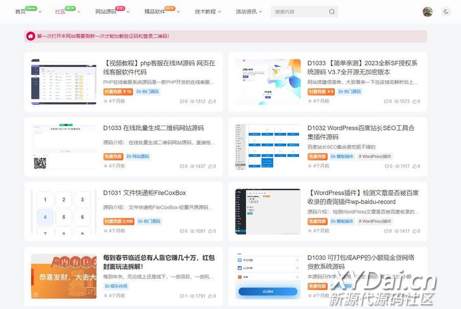Open the 红包封面 post thumbnail

point(64,276)
